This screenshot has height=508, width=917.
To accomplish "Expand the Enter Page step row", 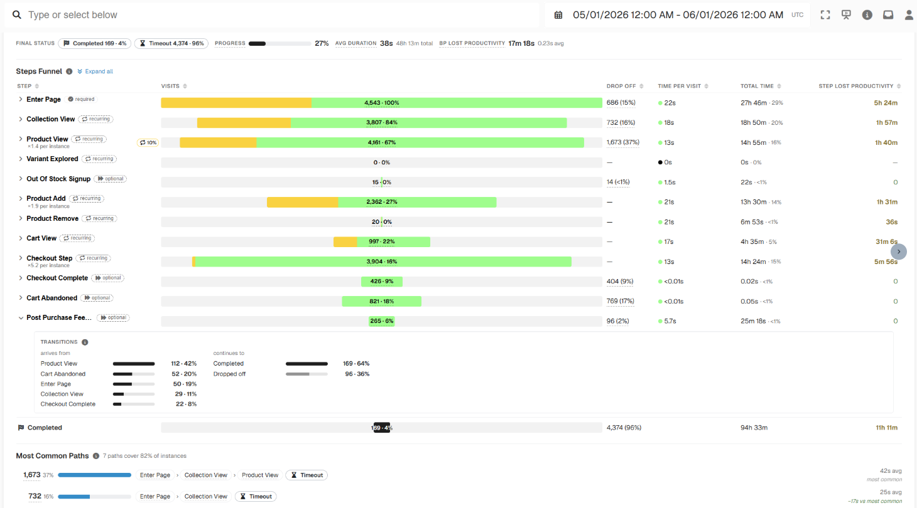I will pyautogui.click(x=21, y=99).
